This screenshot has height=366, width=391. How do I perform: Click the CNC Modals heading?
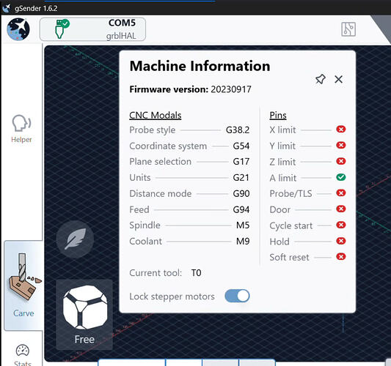(155, 116)
